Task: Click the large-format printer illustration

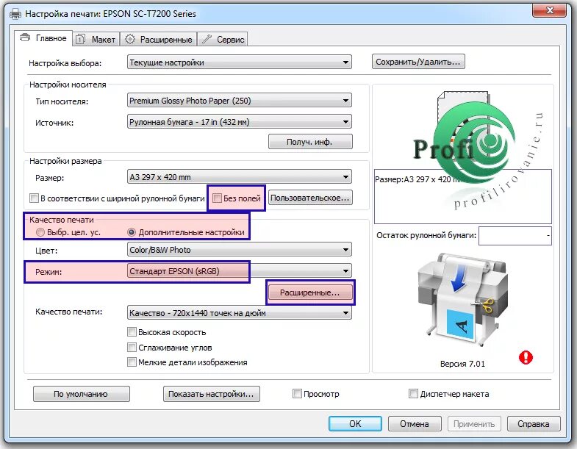Action: point(462,300)
